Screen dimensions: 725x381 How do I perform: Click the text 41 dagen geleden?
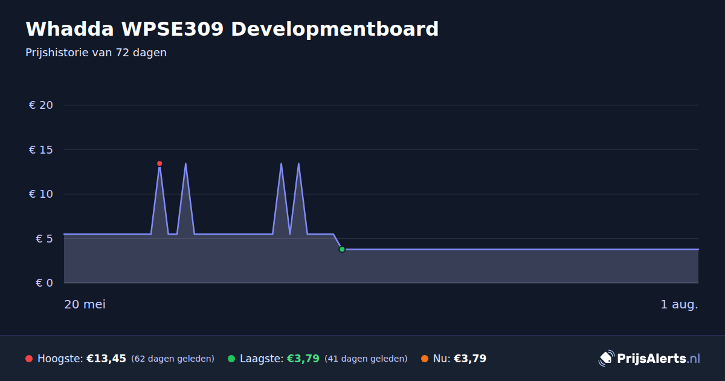coord(366,359)
